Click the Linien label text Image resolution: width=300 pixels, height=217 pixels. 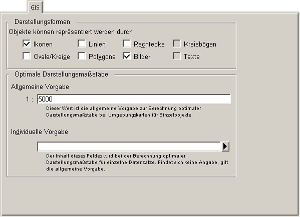97,44
